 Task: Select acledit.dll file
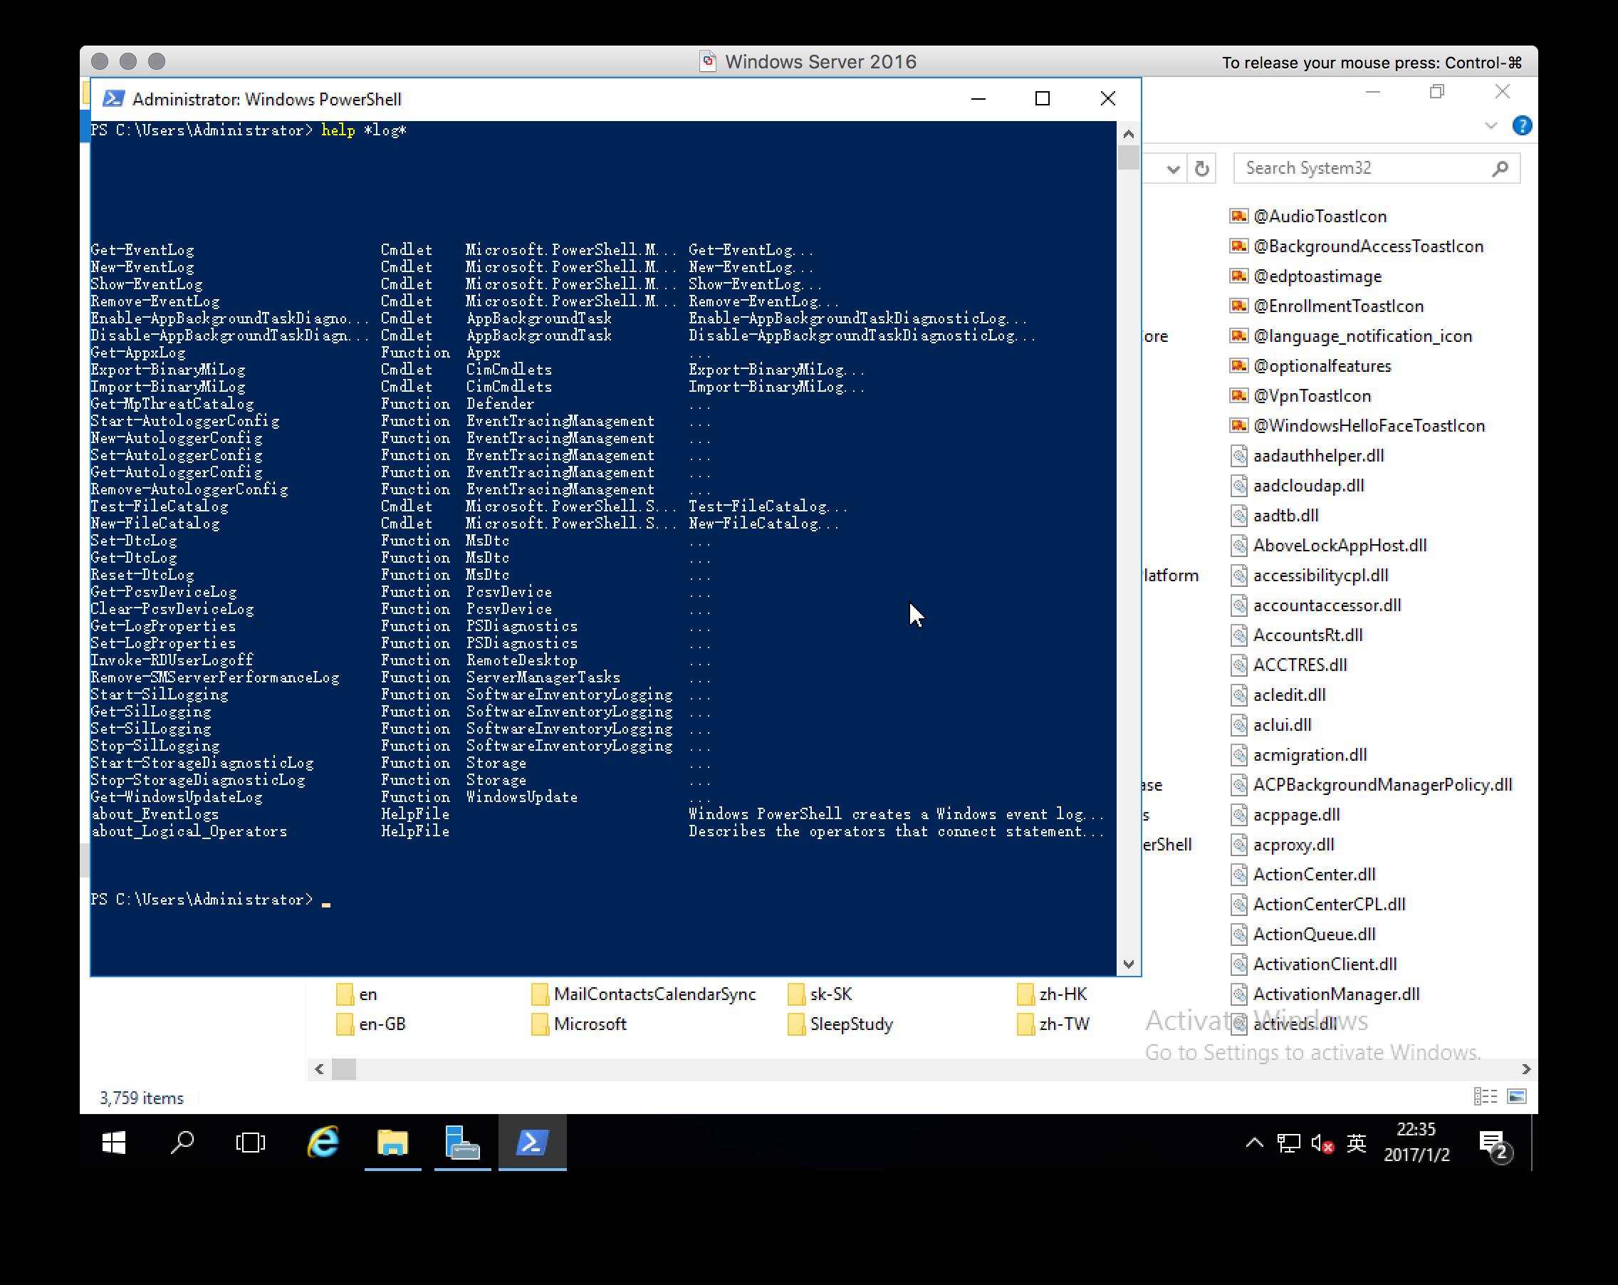click(1278, 695)
